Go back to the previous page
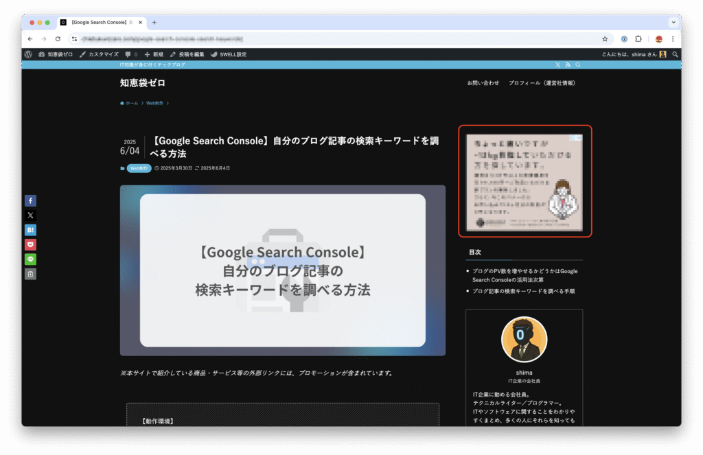Screen dimensions: 703x455 point(30,39)
